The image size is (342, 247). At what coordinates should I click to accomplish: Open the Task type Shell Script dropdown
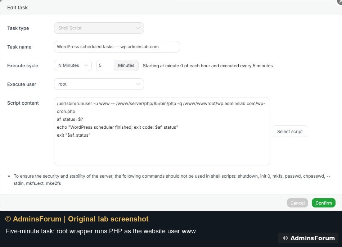coord(99,28)
